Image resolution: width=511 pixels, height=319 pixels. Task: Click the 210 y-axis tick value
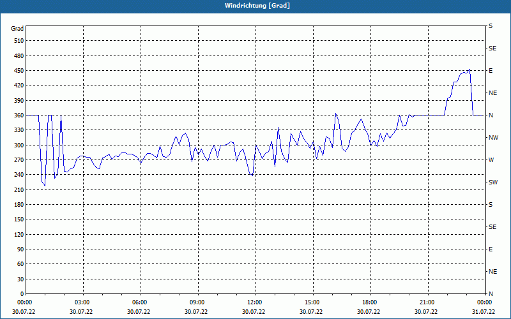pyautogui.click(x=19, y=189)
